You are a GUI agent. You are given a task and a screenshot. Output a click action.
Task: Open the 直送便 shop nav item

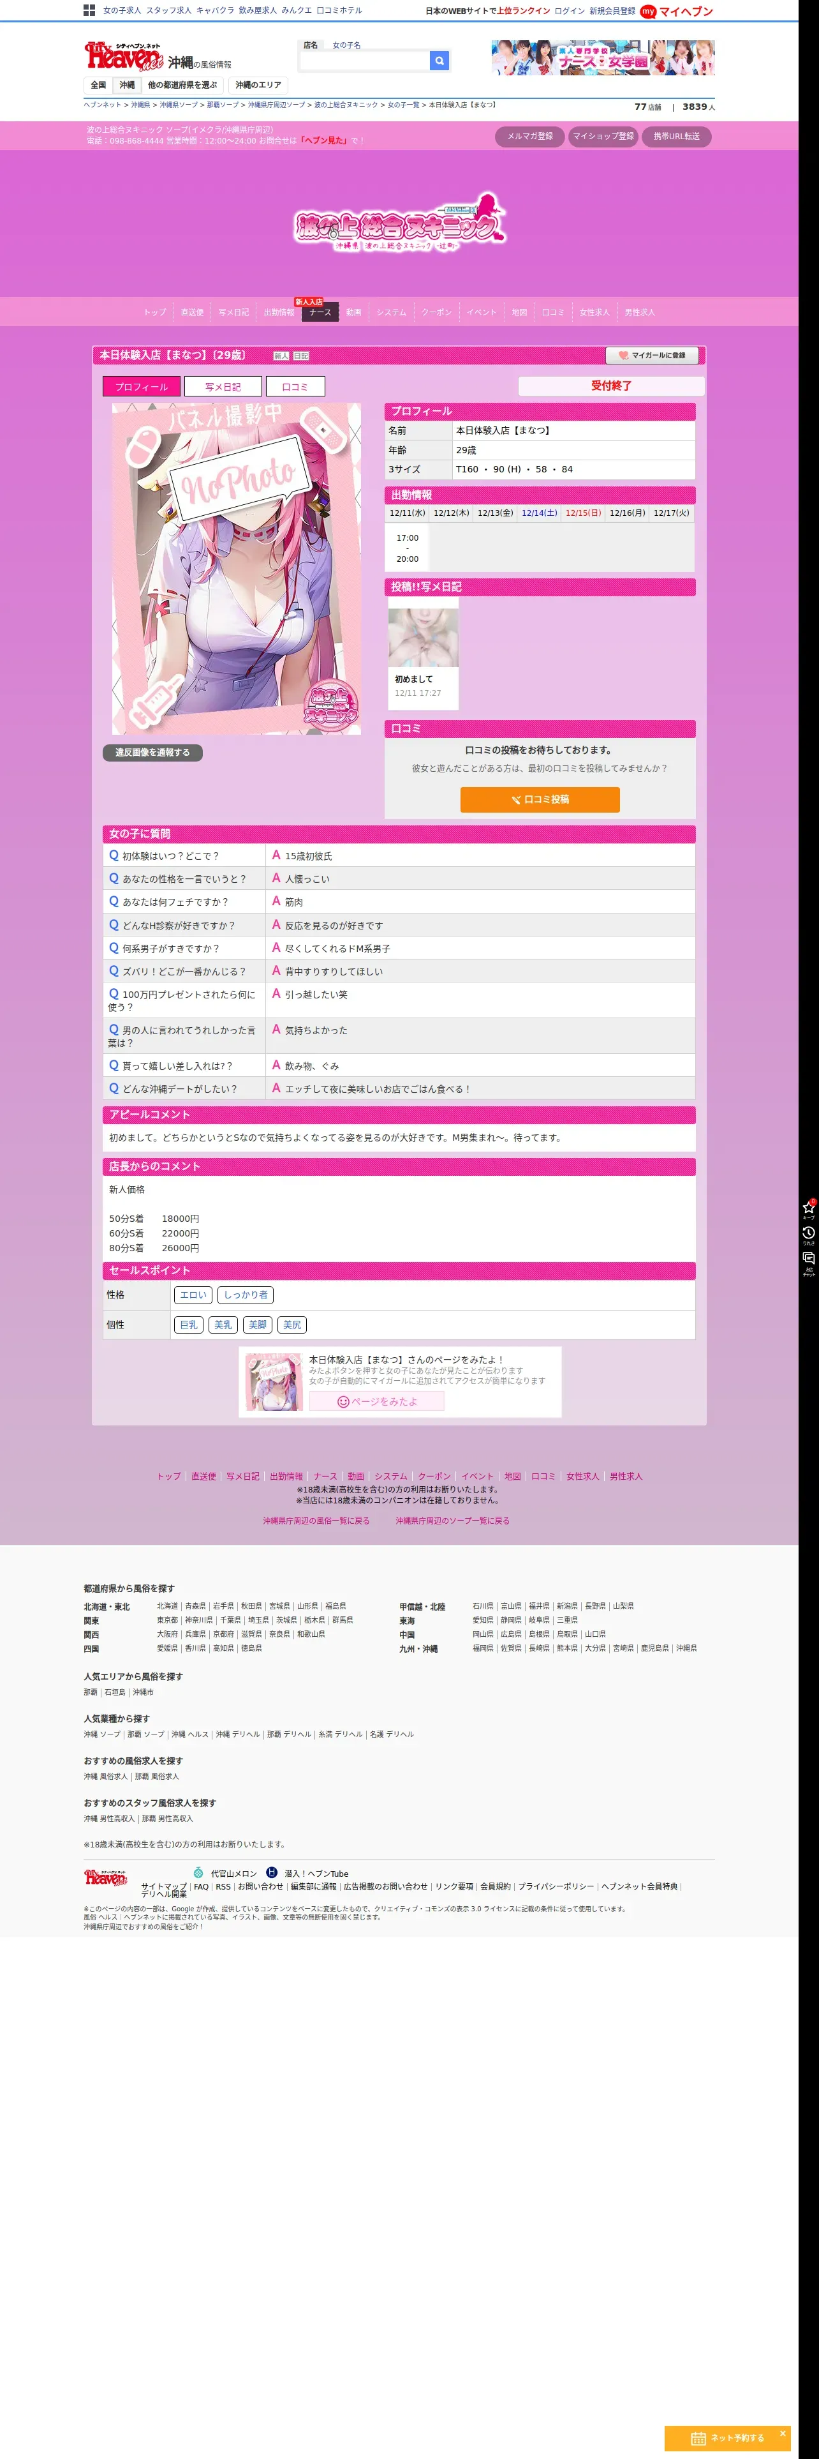pyautogui.click(x=191, y=312)
